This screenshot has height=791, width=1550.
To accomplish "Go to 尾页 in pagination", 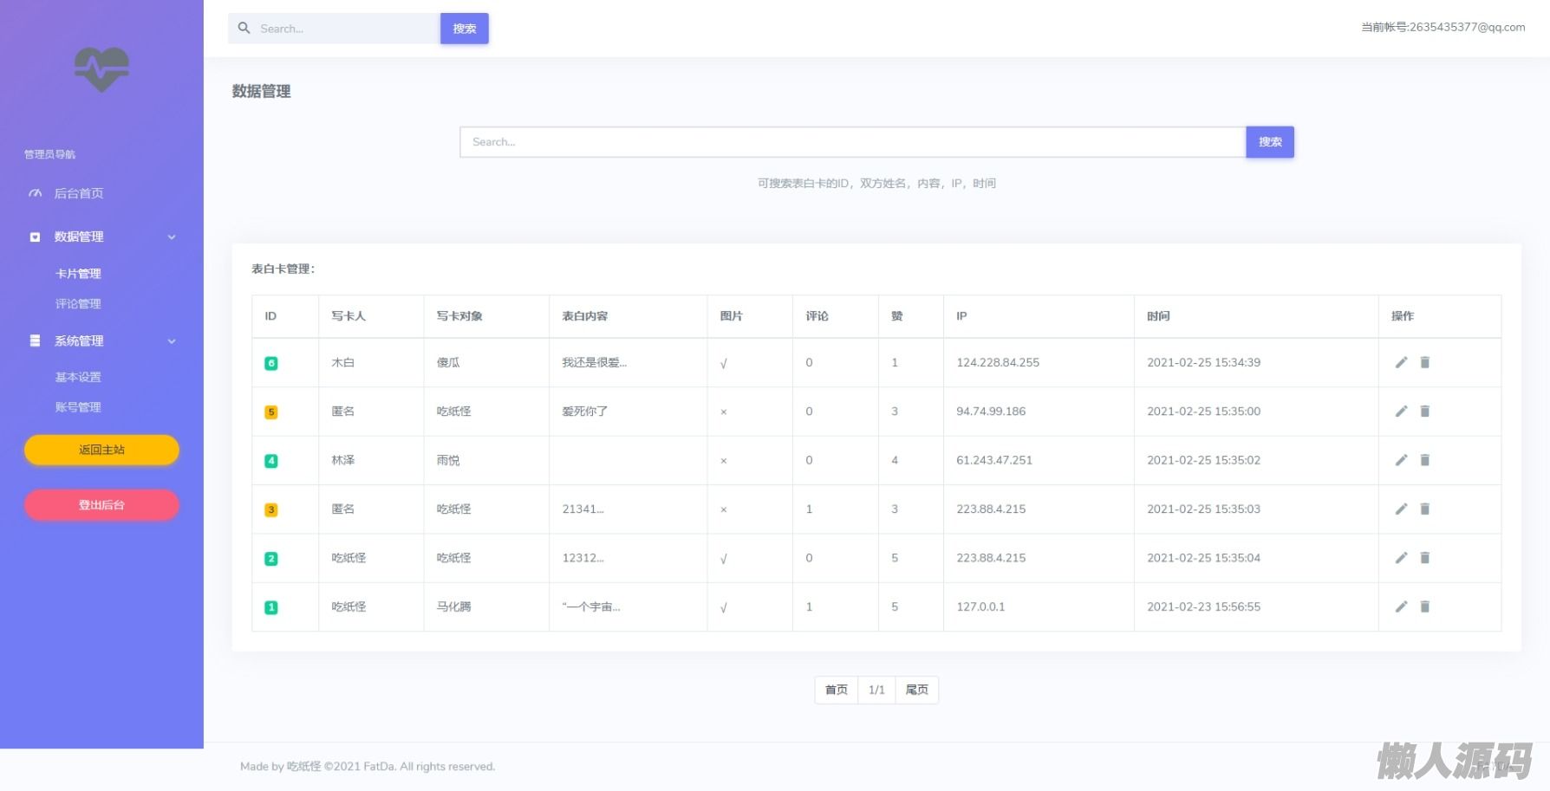I will click(x=916, y=690).
